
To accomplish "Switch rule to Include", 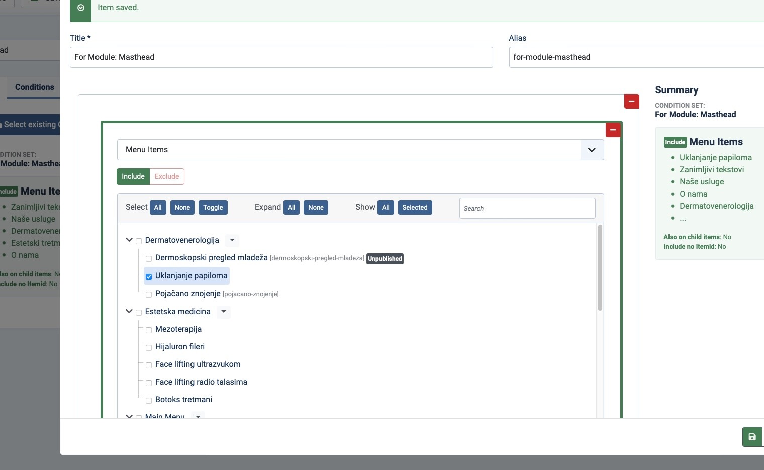I will 133,176.
